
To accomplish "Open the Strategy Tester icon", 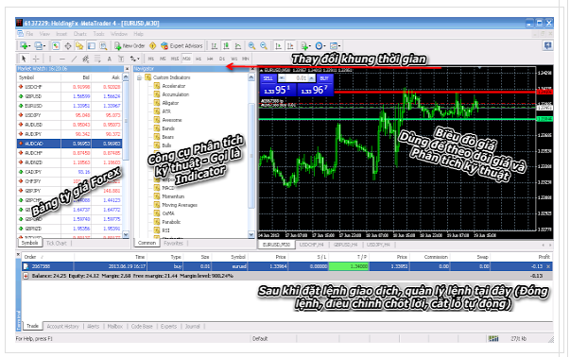I will pyautogui.click(x=104, y=45).
